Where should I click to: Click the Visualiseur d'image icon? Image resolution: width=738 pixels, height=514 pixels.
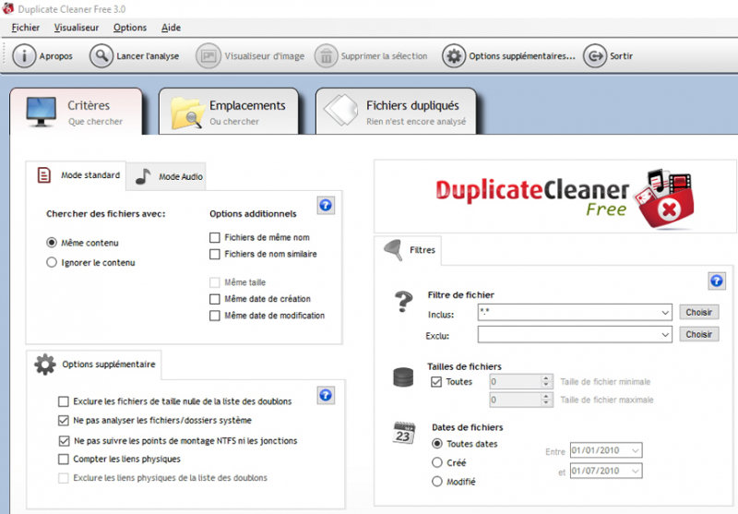click(208, 56)
